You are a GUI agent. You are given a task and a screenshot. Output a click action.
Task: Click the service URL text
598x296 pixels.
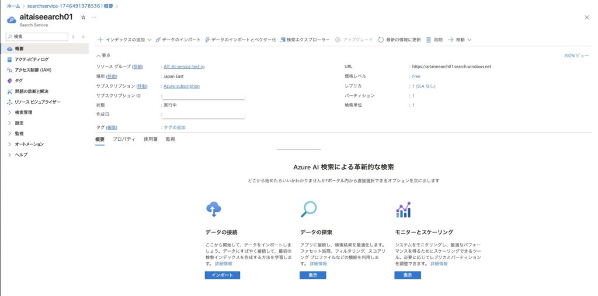451,67
